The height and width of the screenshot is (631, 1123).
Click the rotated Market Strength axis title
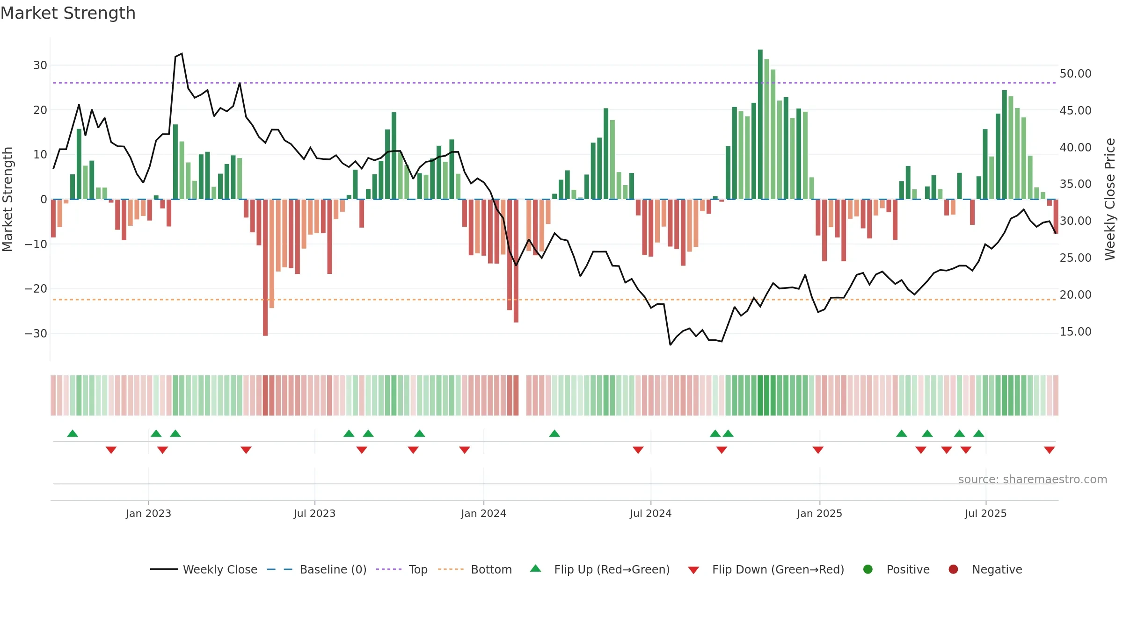click(x=7, y=199)
